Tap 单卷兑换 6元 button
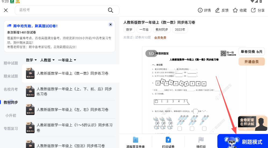Image resolution: width=268 pixels, height=148 pixels. [252, 51]
